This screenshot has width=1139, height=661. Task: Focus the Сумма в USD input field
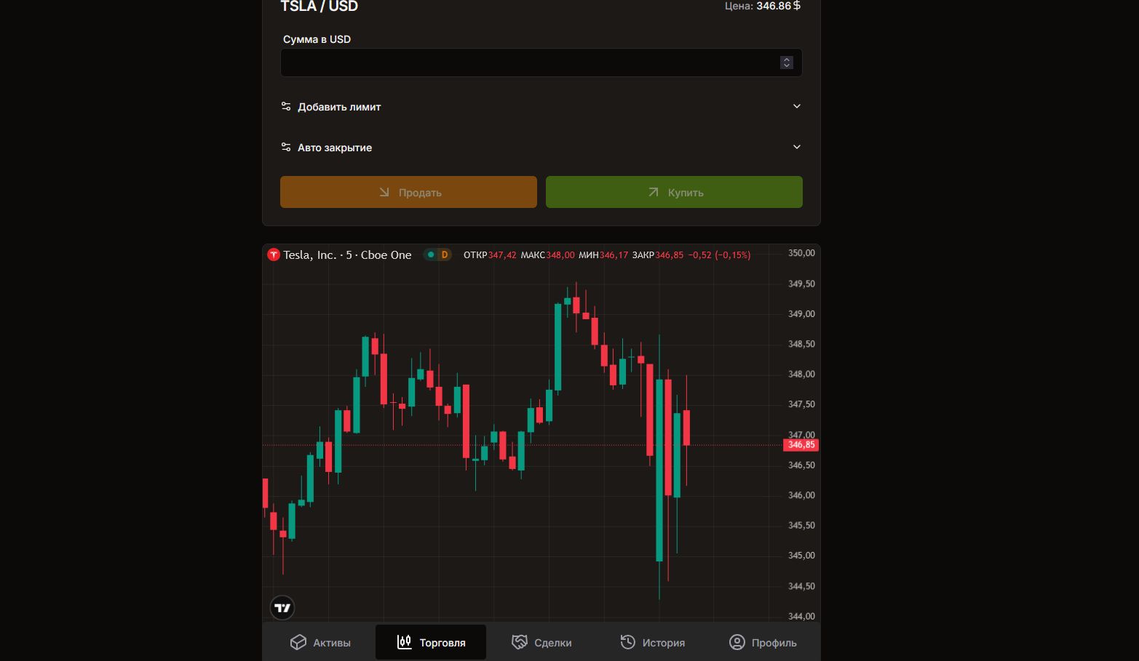click(x=541, y=63)
